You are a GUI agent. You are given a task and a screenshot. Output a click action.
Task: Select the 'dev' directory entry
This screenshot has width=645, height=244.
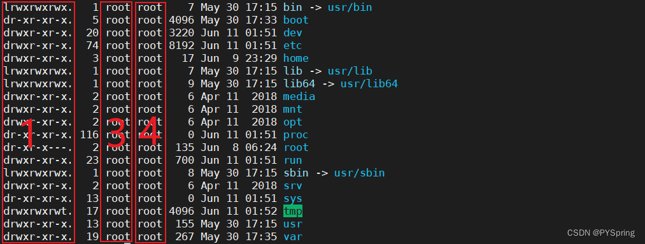point(292,32)
